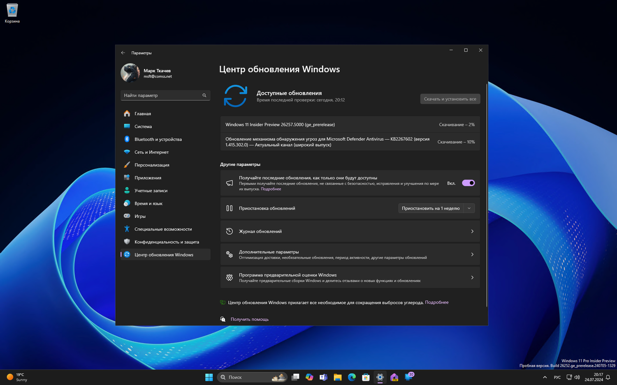The height and width of the screenshot is (385, 617).
Task: Open the Подробнее carbon emissions link
Action: click(x=436, y=302)
